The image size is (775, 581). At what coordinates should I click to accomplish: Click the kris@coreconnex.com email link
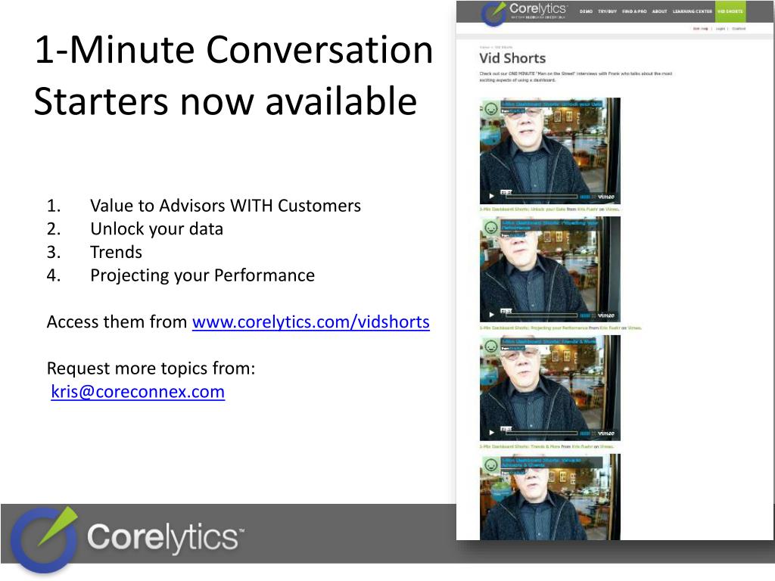(138, 392)
